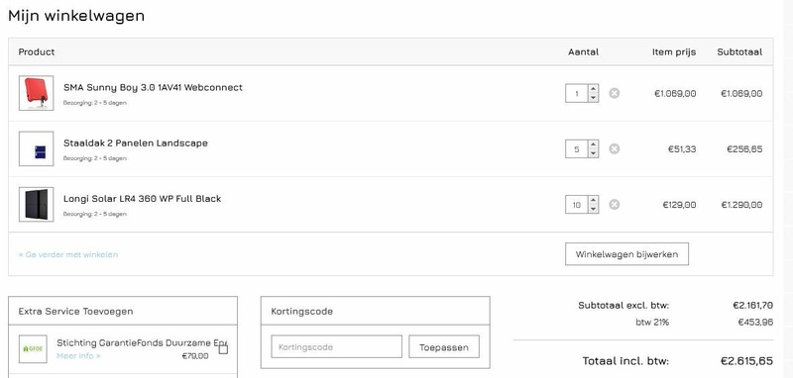The width and height of the screenshot is (793, 378).
Task: Increase quantity of SMA Sunny Boy
Action: 593,89
